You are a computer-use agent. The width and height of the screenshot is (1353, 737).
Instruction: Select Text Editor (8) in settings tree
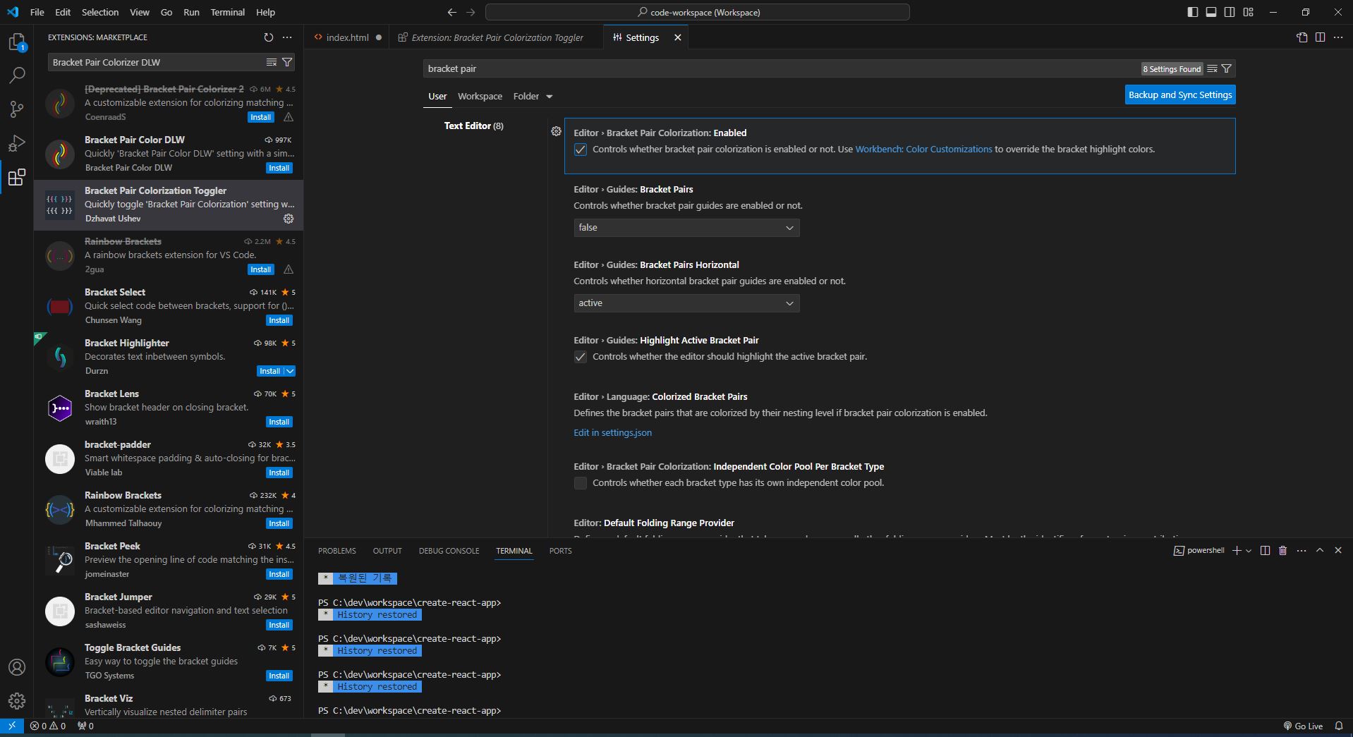[473, 126]
